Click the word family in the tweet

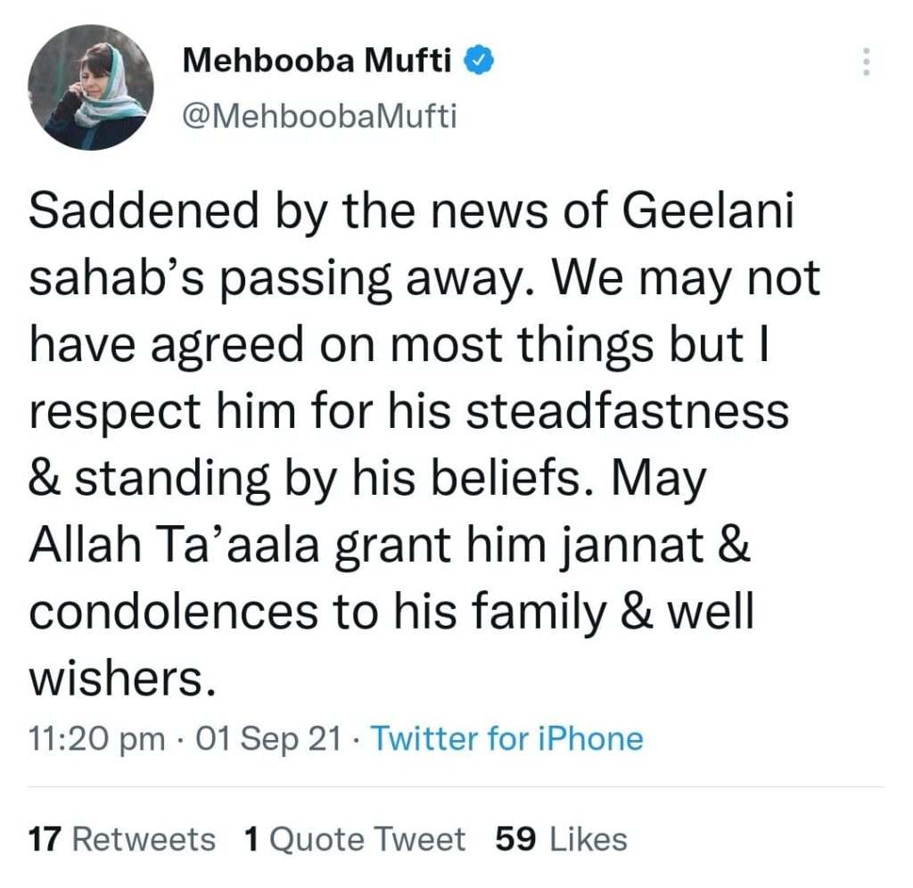point(539,614)
